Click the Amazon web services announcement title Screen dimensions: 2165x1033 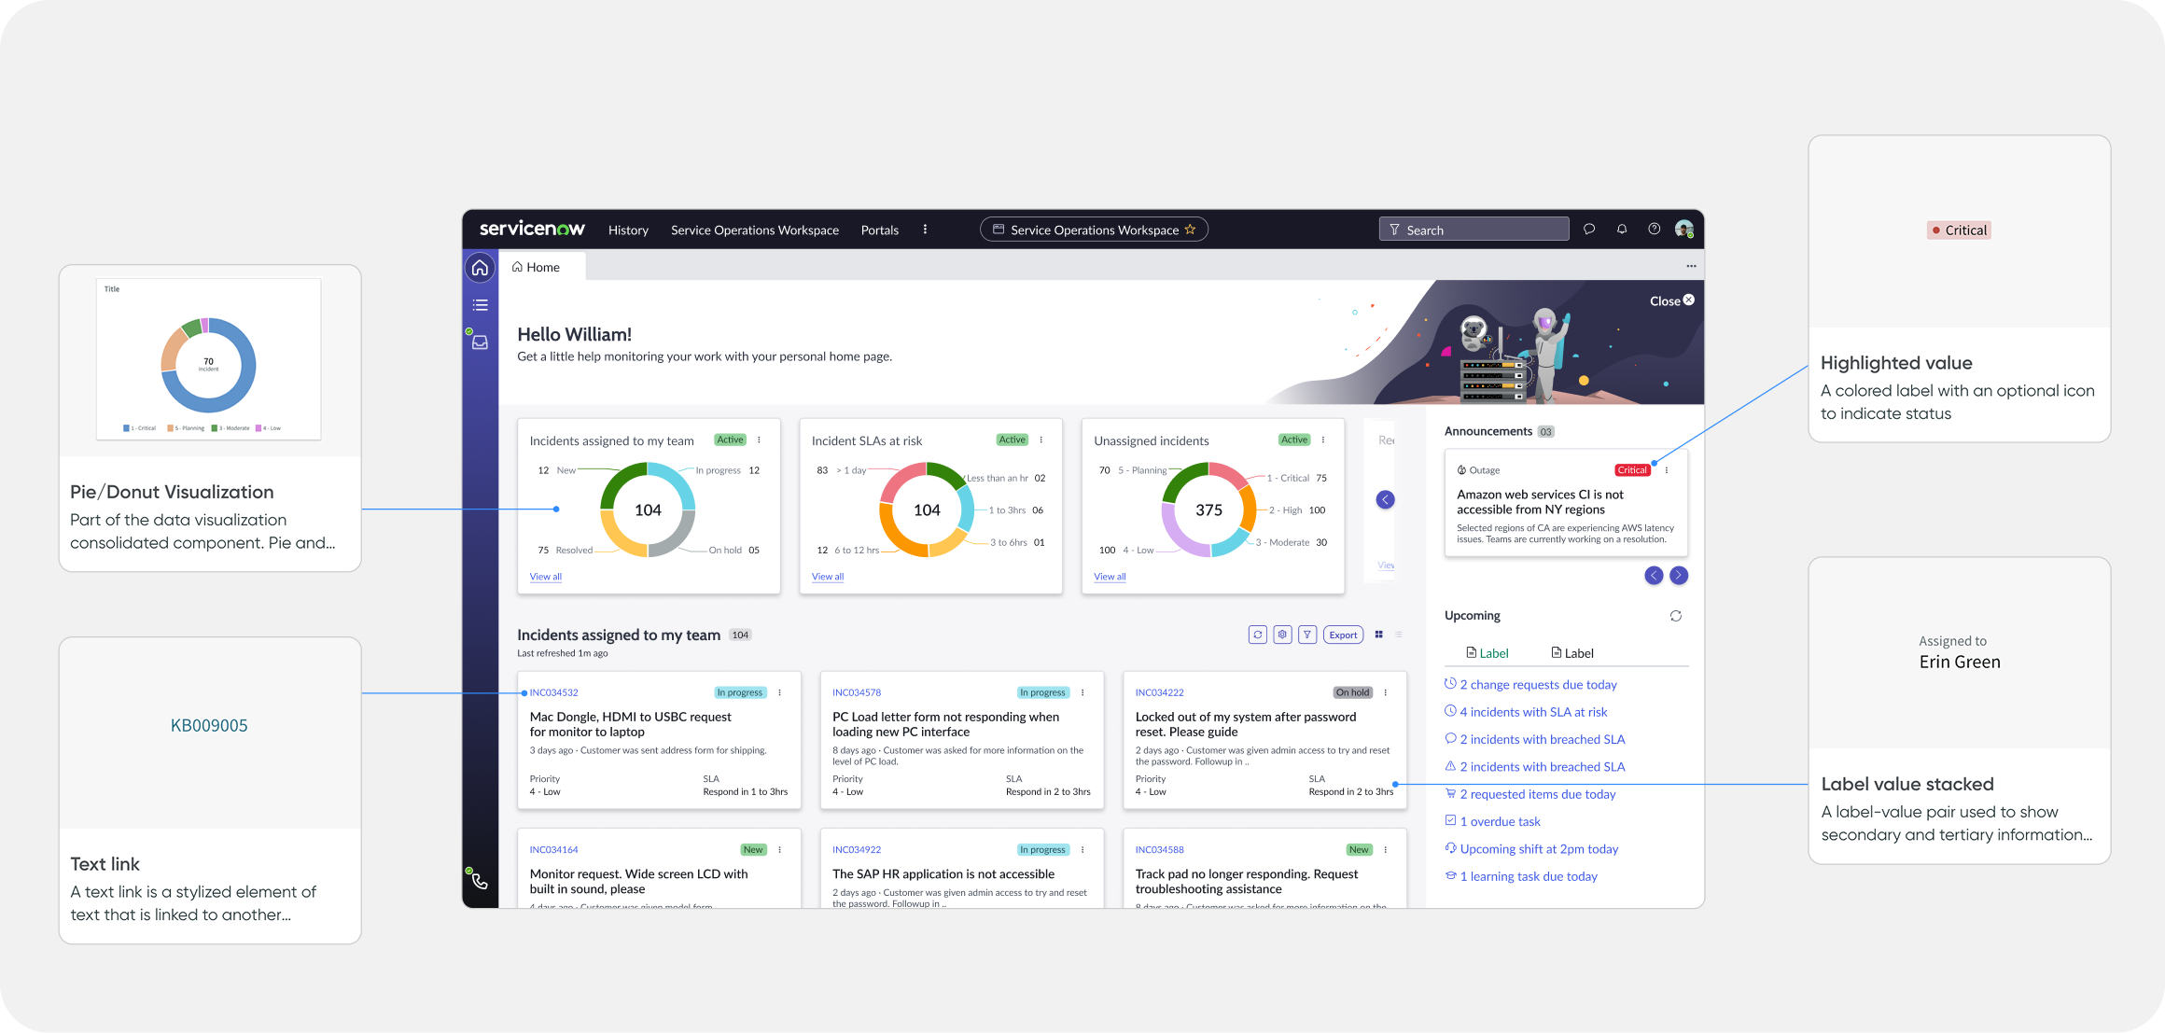1540,502
